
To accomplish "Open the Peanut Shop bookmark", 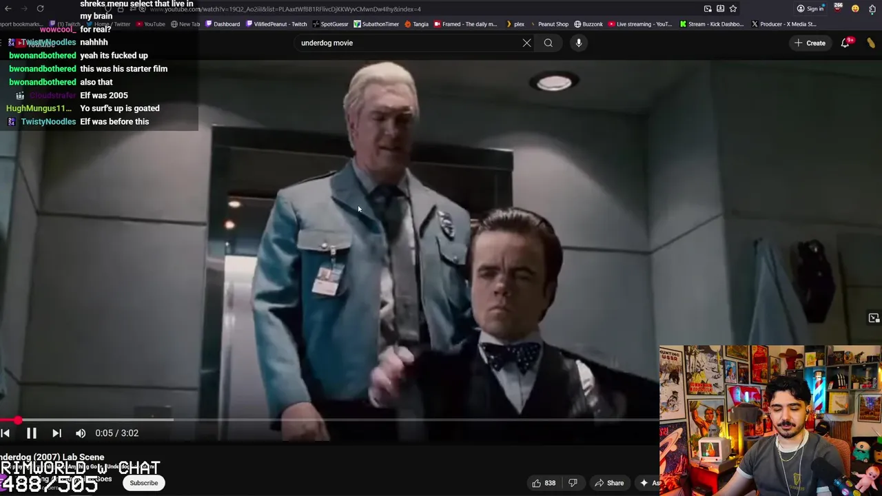I will (x=548, y=24).
